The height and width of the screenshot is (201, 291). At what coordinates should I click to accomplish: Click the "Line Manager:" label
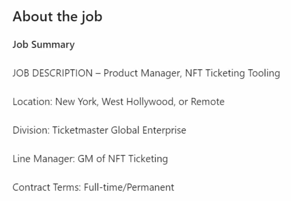click(44, 159)
